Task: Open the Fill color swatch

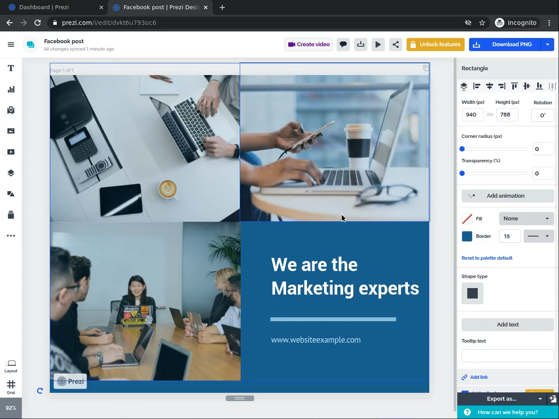Action: [x=467, y=219]
